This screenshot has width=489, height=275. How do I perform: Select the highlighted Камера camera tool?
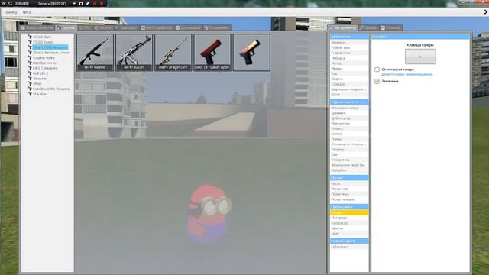349,212
